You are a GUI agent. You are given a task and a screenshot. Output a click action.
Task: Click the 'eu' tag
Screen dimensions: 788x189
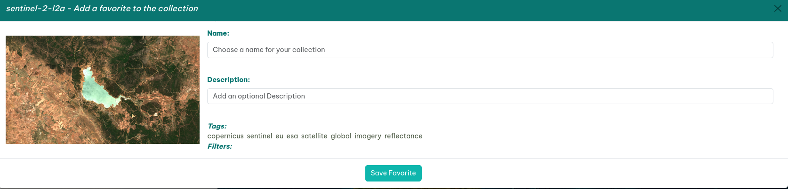point(279,136)
